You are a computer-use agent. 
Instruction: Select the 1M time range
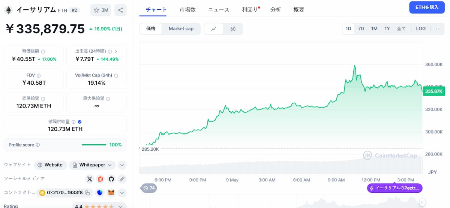pyautogui.click(x=374, y=28)
